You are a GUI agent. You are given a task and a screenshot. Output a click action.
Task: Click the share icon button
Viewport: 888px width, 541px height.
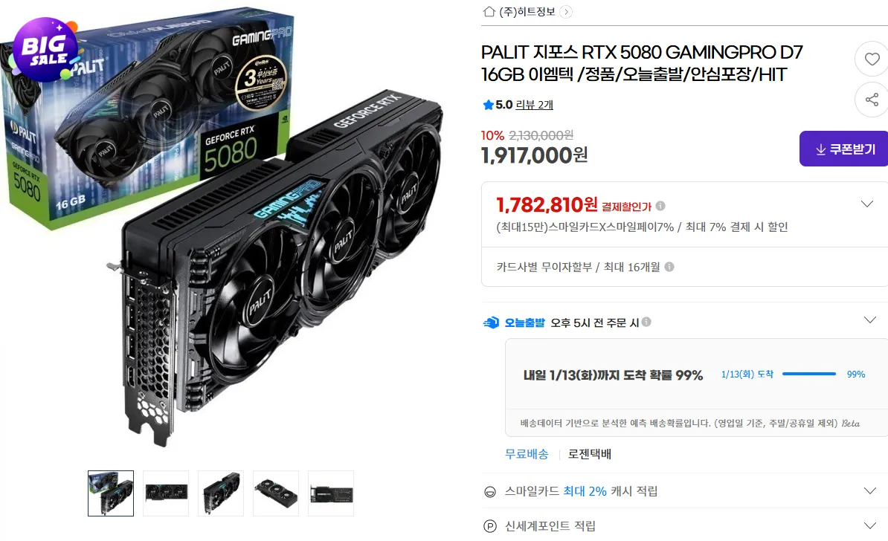click(x=872, y=100)
